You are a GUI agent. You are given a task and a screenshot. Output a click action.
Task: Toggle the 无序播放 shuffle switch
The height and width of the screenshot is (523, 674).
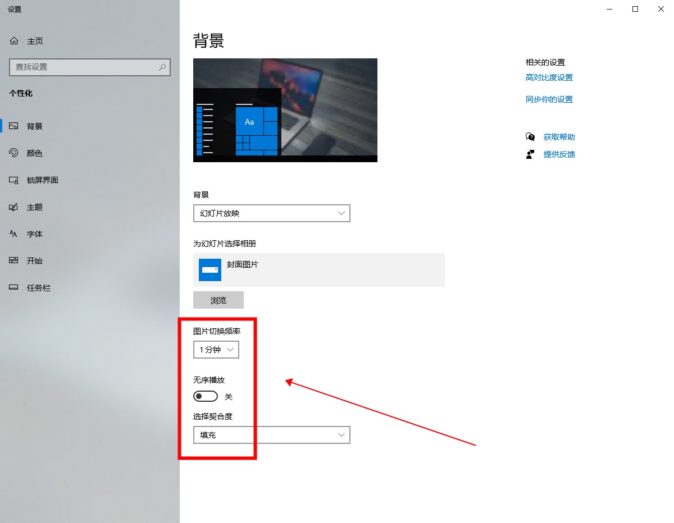[x=205, y=397]
